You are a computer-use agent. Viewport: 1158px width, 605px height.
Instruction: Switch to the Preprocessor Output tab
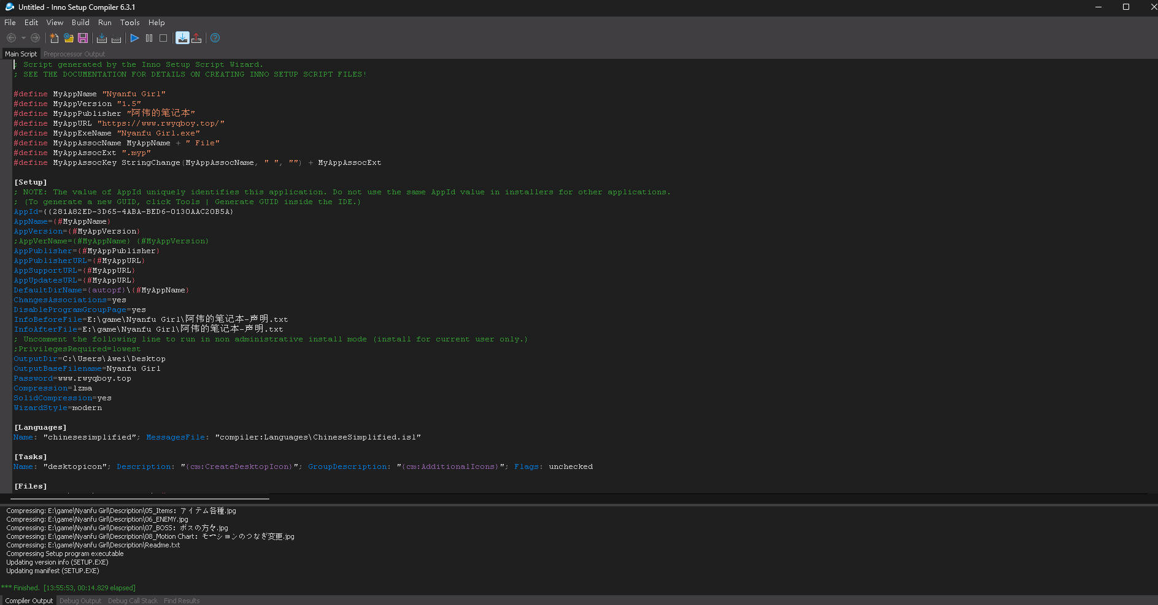tap(74, 54)
